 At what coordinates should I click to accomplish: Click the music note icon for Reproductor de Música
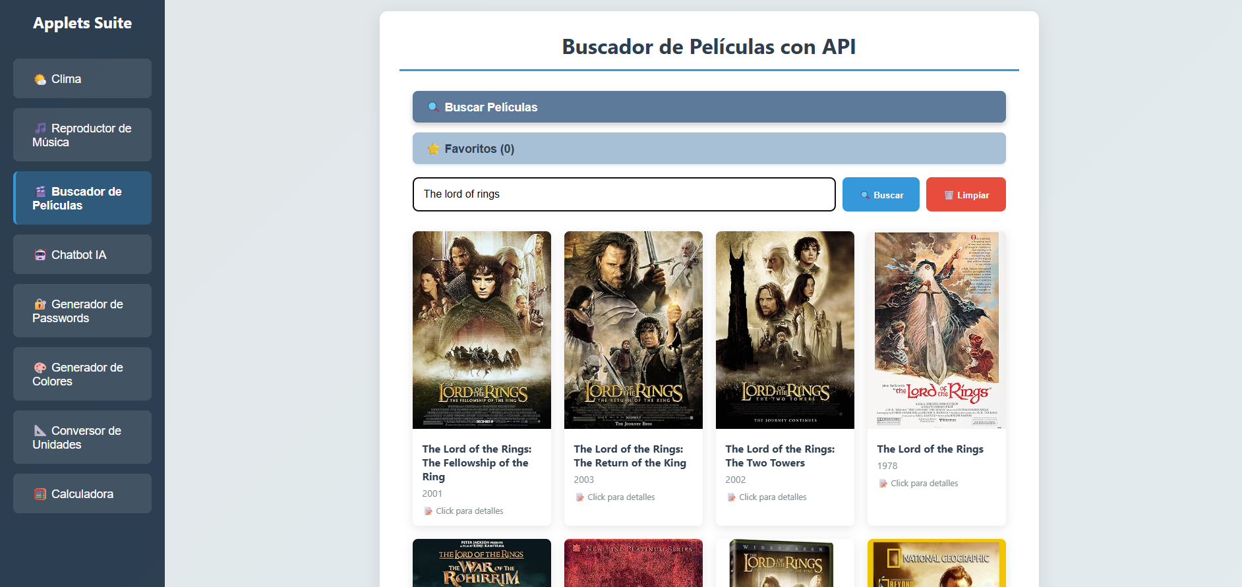click(x=40, y=128)
